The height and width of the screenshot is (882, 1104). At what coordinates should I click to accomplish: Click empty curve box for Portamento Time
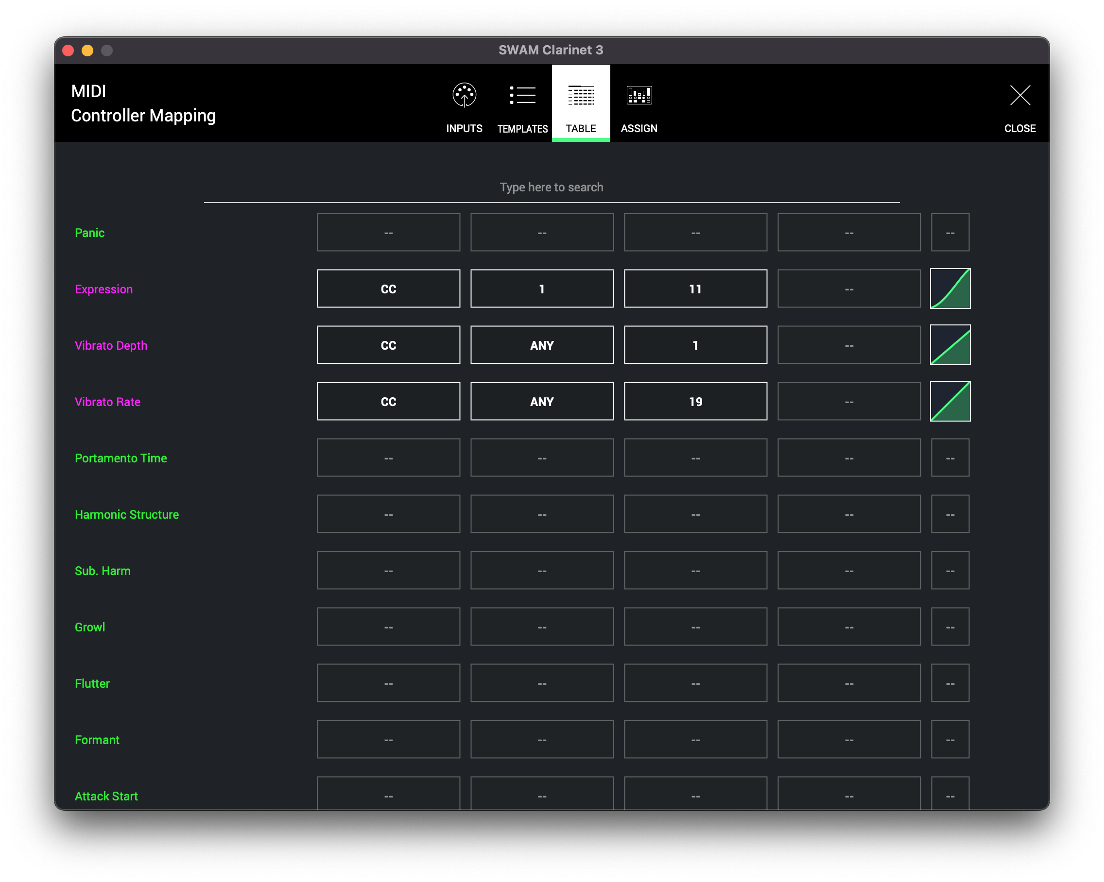(x=950, y=458)
